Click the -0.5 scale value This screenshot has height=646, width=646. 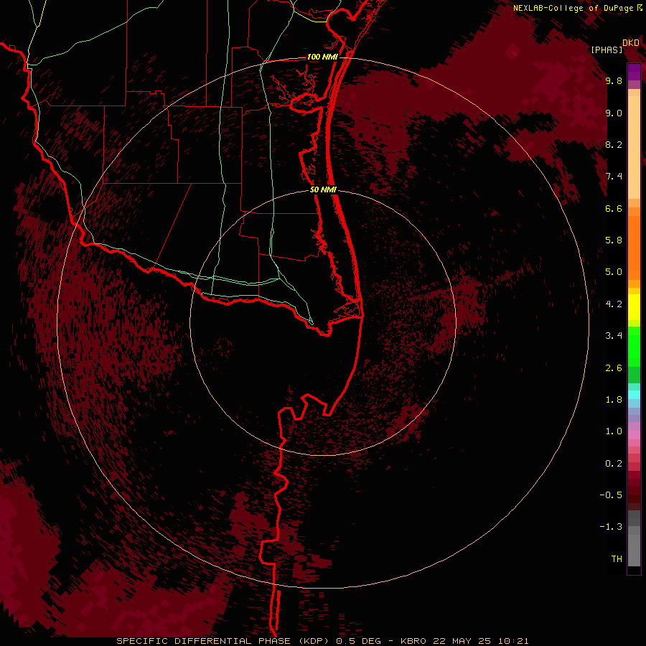611,495
